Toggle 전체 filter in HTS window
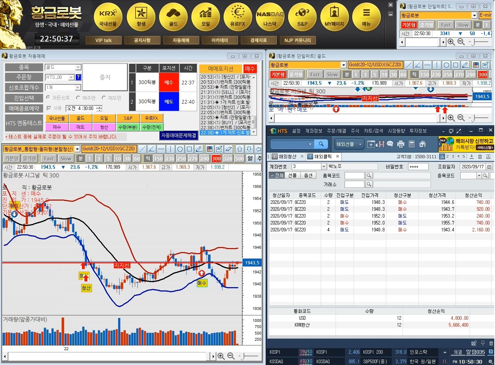This screenshot has height=365, width=495. [x=277, y=175]
